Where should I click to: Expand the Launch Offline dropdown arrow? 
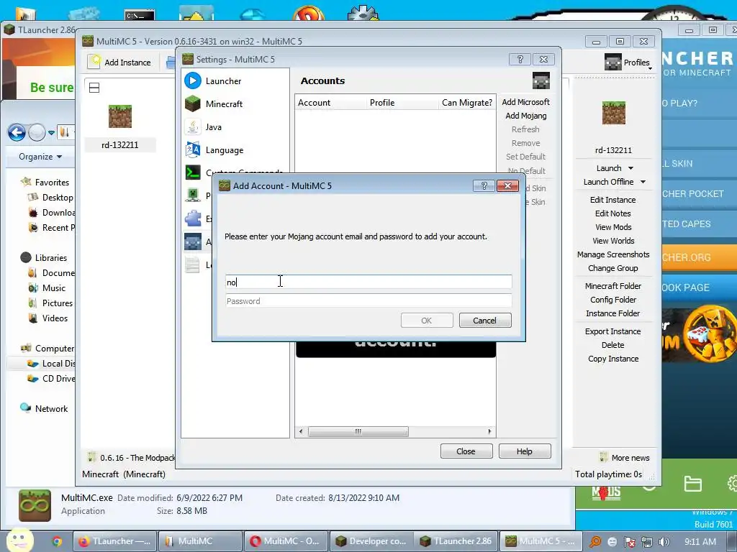643,182
